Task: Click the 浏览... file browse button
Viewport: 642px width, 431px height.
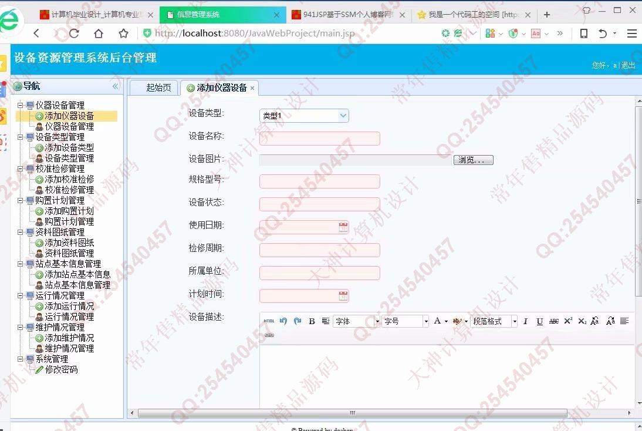Action: point(474,160)
